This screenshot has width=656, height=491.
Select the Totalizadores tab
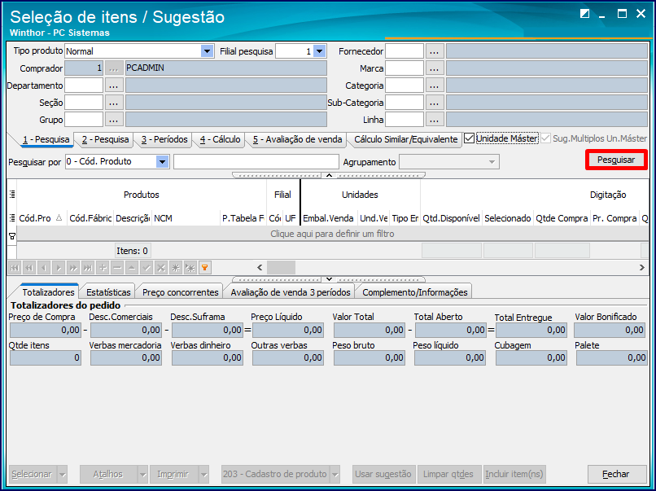point(48,292)
